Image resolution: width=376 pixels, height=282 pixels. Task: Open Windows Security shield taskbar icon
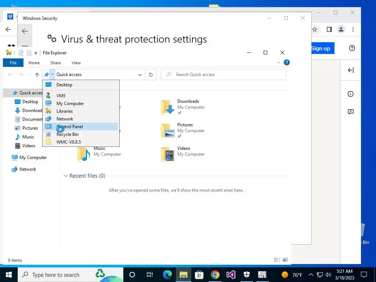[x=246, y=275]
